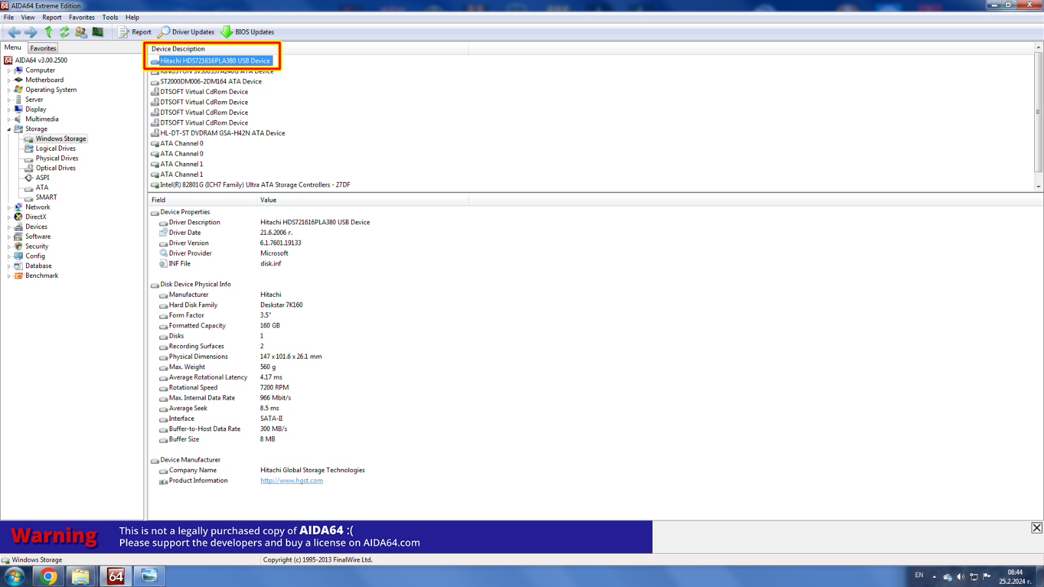The image size is (1044, 587).
Task: Open the http://www.hgst.com product link
Action: (292, 481)
